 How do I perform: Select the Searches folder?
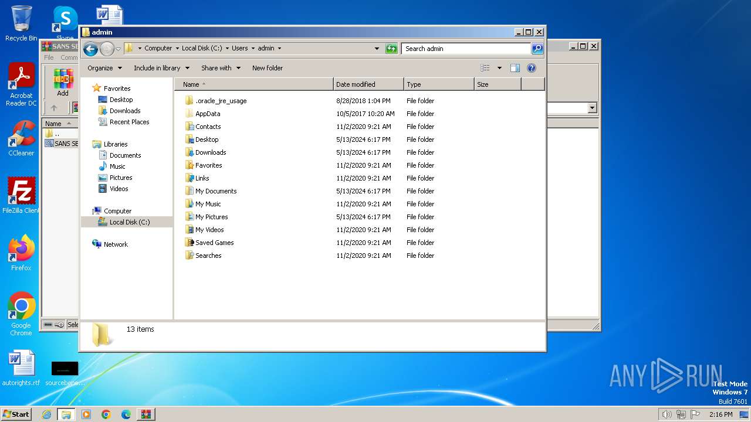(208, 256)
